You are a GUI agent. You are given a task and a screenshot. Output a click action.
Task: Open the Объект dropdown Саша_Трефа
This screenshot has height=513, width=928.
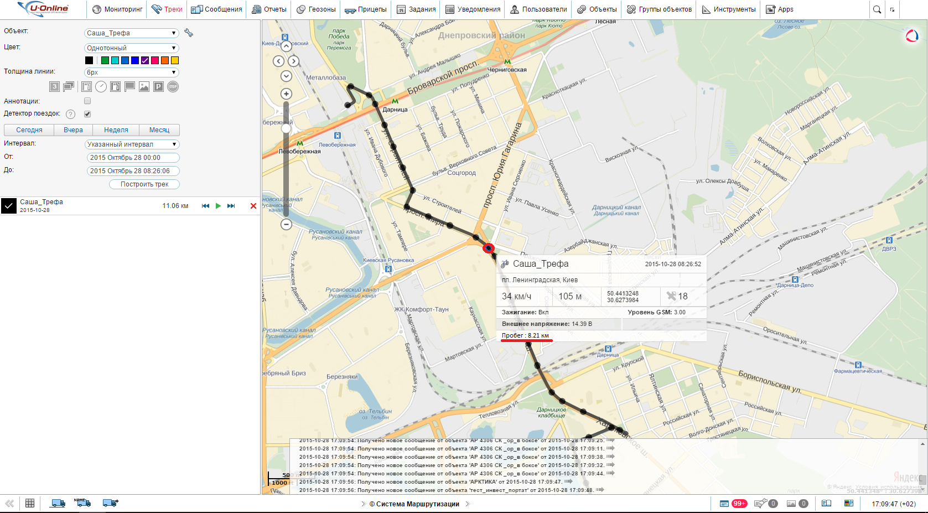coord(132,33)
